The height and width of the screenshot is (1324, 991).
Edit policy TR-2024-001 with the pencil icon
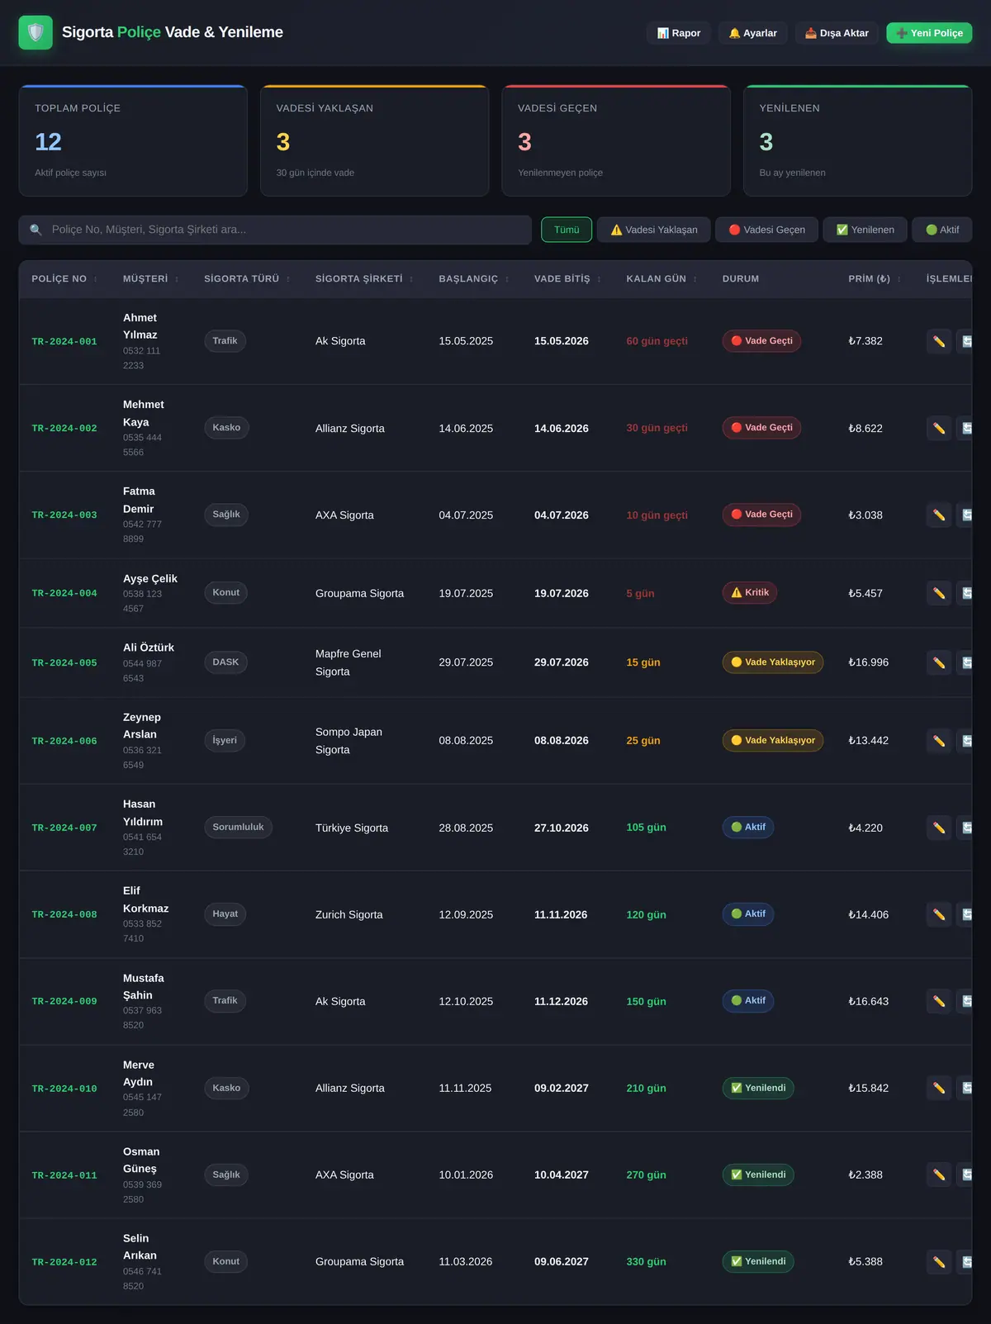click(x=939, y=341)
